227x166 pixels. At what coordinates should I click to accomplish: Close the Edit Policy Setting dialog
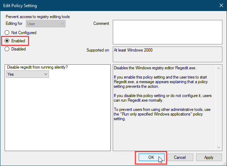218,6
